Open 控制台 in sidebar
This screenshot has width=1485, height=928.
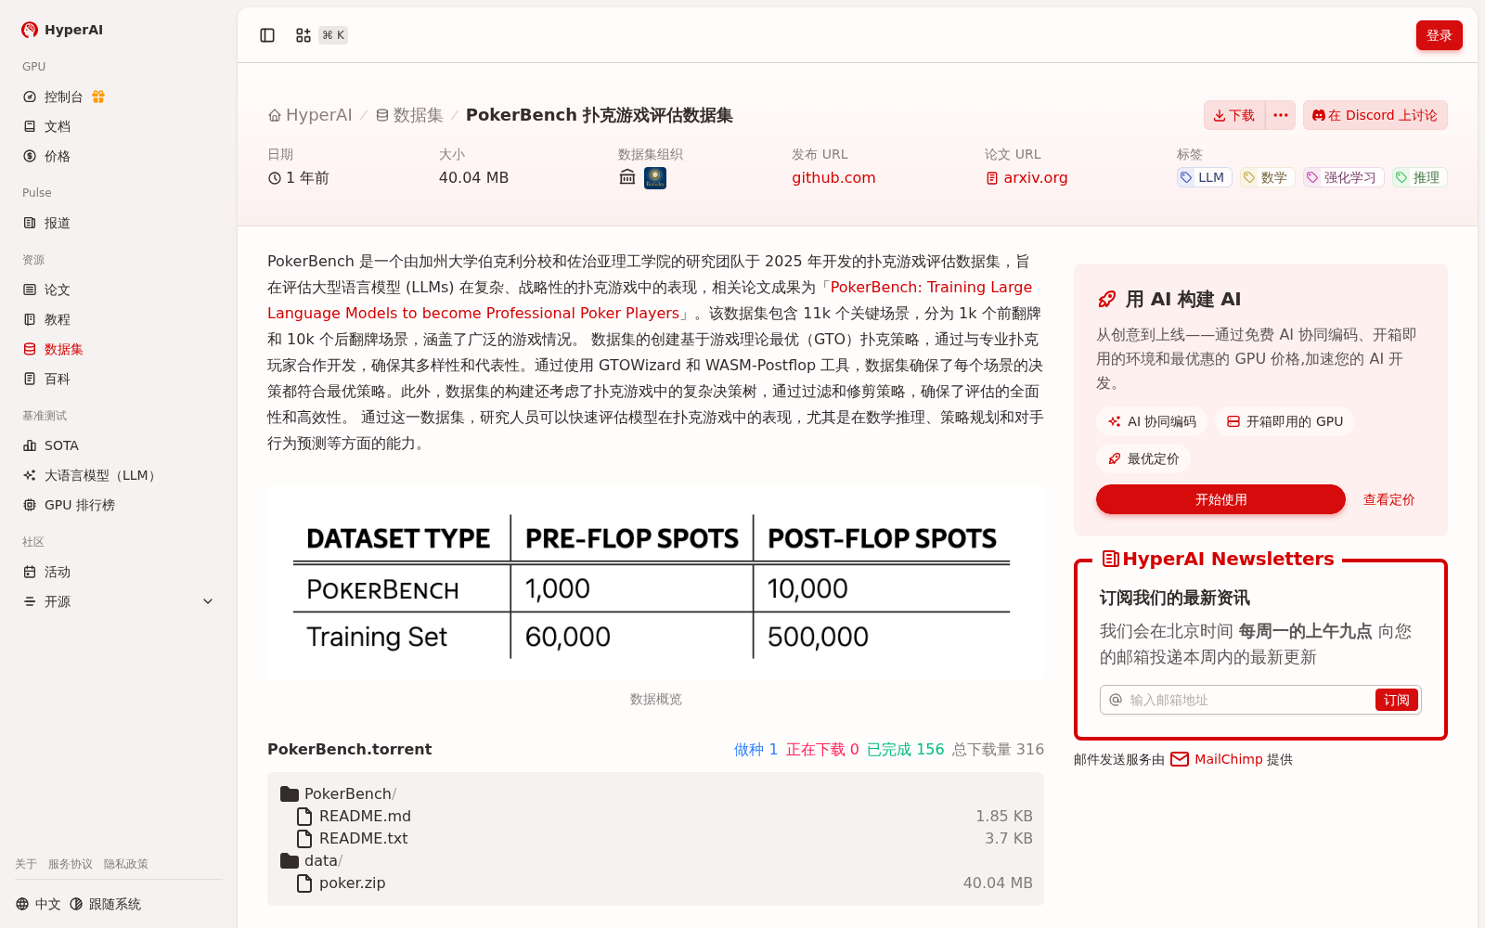[63, 97]
